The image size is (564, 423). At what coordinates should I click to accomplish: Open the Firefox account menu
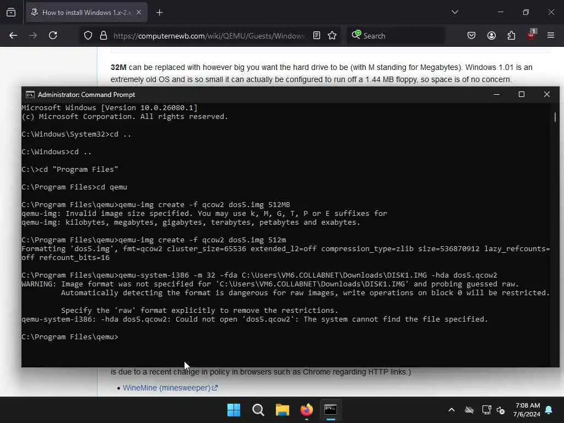pyautogui.click(x=491, y=36)
